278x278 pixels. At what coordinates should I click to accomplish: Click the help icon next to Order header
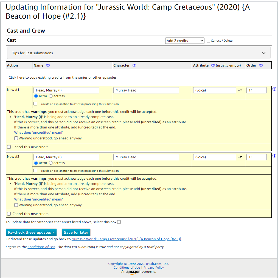point(261,65)
